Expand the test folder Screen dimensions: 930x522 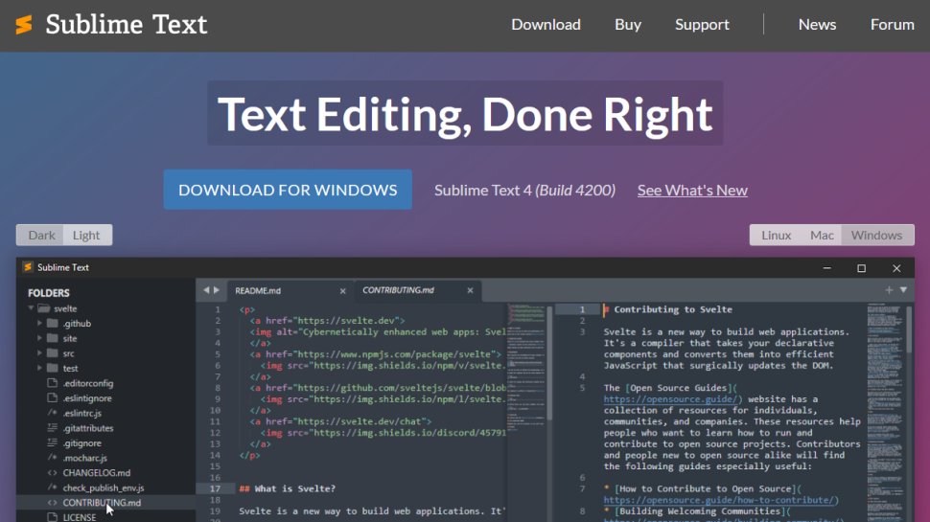(x=39, y=368)
